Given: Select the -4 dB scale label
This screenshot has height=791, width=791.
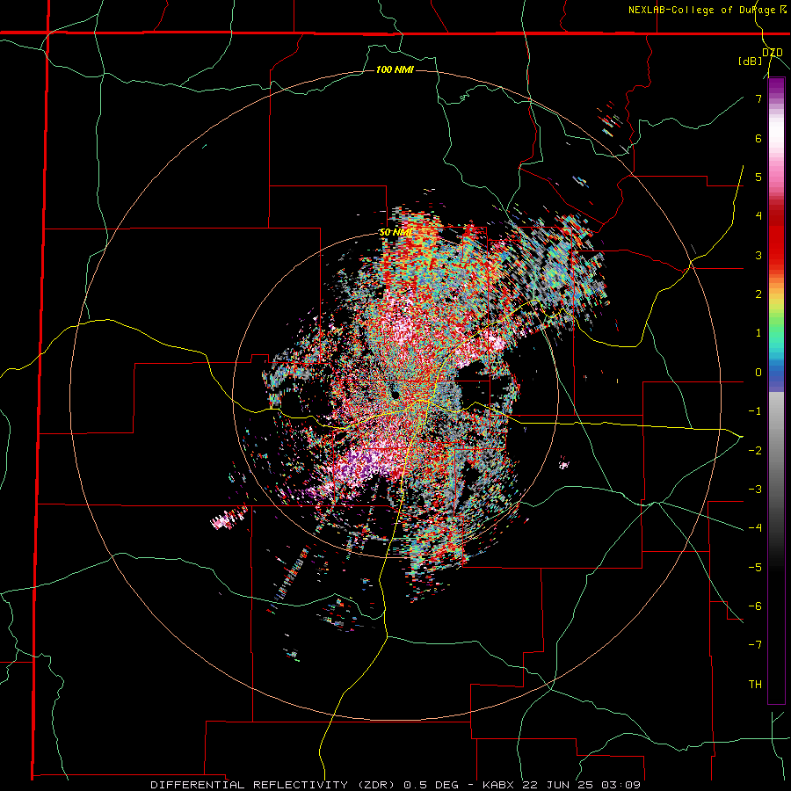Looking at the screenshot, I should (755, 527).
